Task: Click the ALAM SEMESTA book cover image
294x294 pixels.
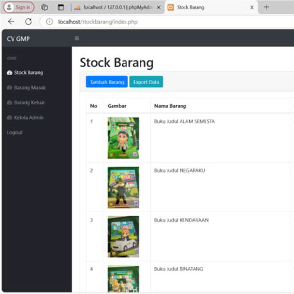Action: tap(123, 138)
